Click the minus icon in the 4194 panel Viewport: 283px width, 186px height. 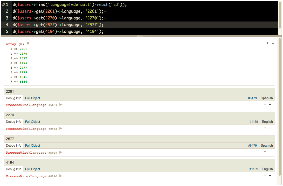click(x=271, y=175)
